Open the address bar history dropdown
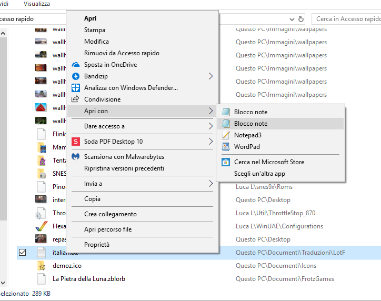Screen dimensions: 381x301 click(292, 19)
